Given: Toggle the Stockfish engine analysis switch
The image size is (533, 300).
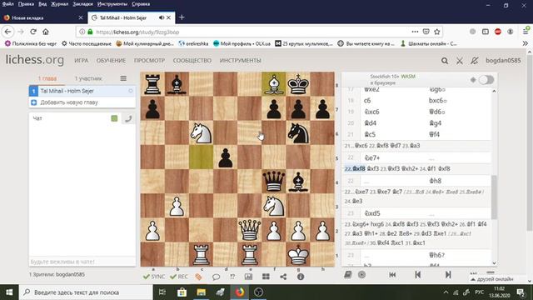Looking at the screenshot, I should pyautogui.click(x=486, y=80).
